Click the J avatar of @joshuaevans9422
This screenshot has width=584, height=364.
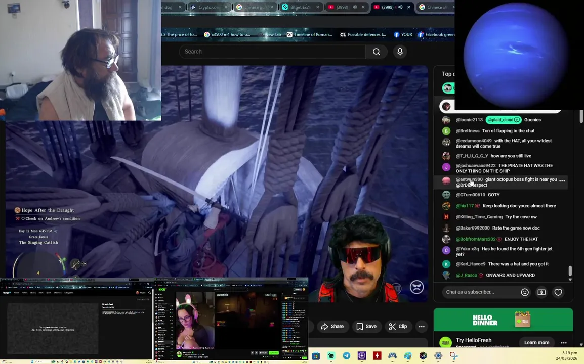pyautogui.click(x=446, y=167)
